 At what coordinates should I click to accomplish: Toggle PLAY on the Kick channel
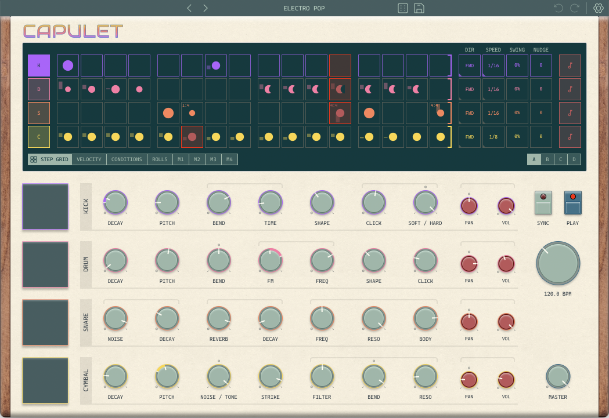click(x=572, y=203)
